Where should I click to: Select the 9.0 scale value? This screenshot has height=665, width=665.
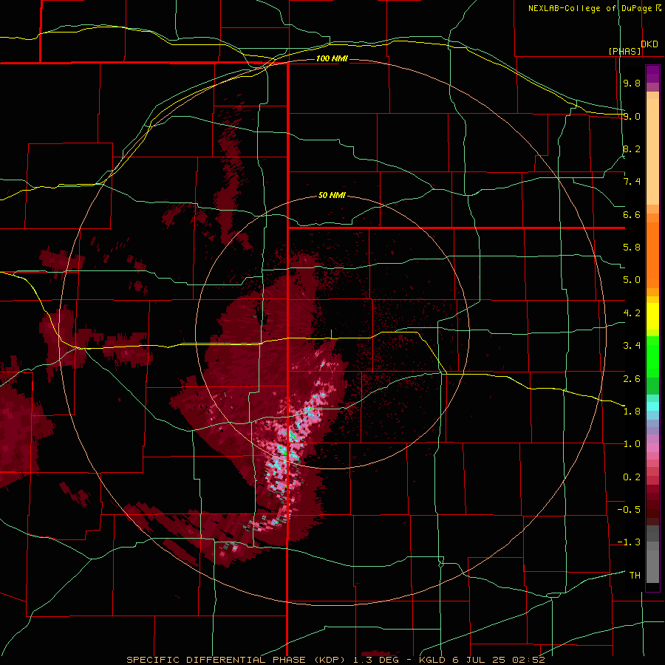[632, 116]
